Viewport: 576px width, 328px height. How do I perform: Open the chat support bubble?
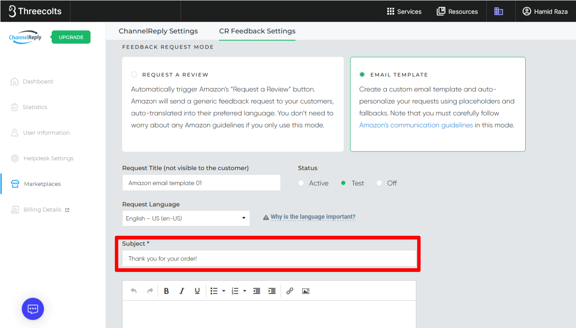point(33,309)
